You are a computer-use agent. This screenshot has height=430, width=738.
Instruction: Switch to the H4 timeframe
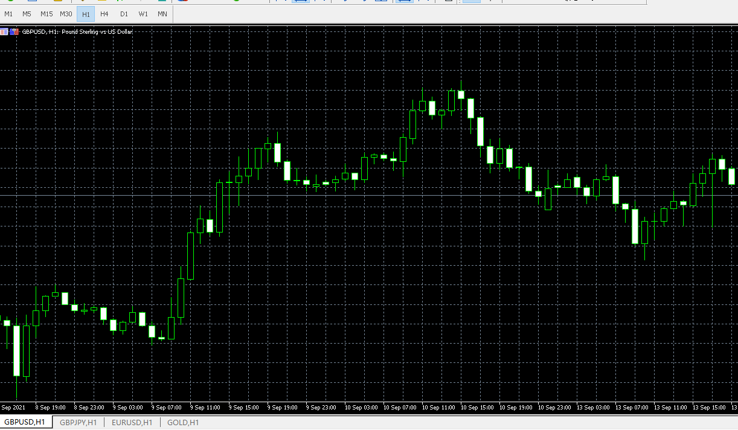point(104,14)
